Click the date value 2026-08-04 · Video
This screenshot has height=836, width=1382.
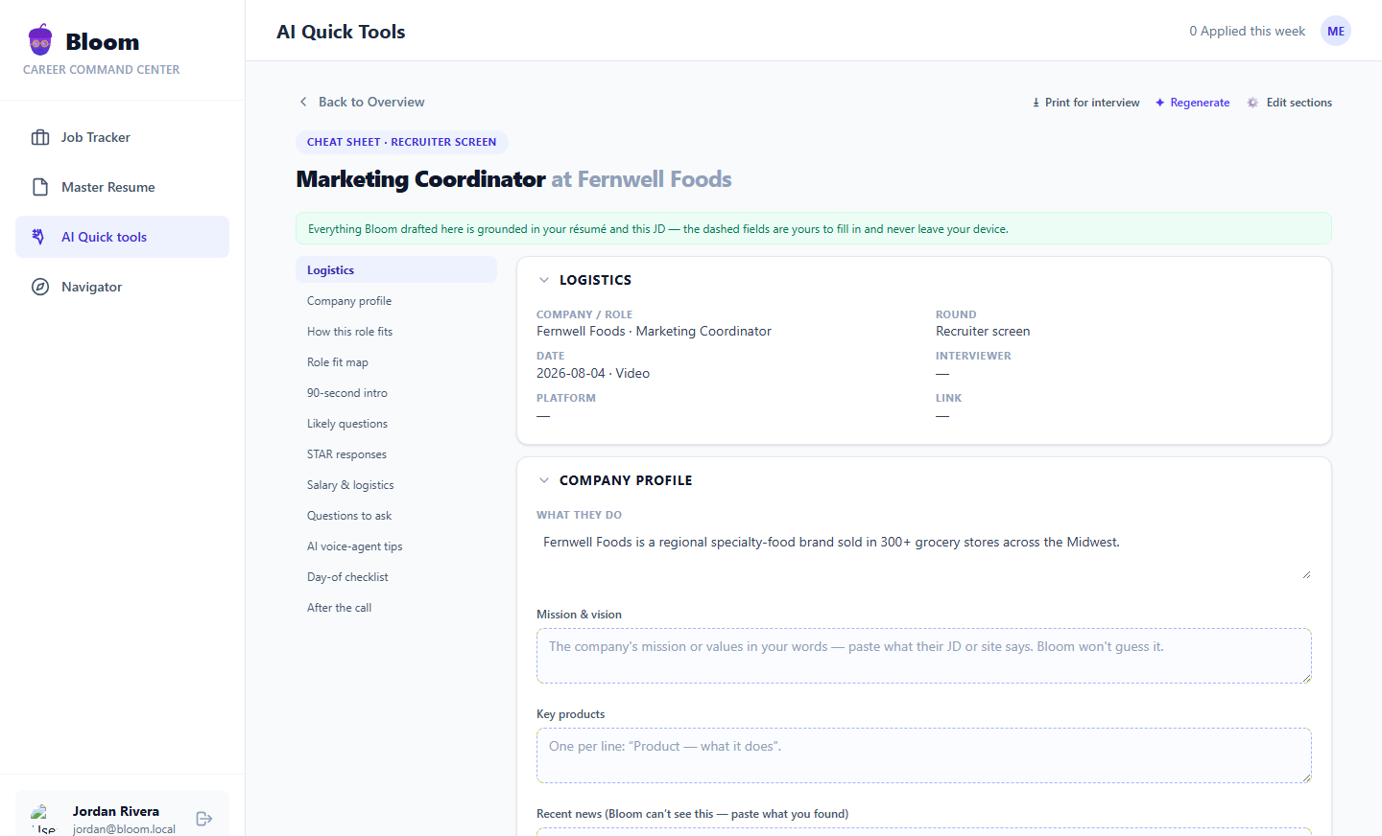(x=593, y=373)
